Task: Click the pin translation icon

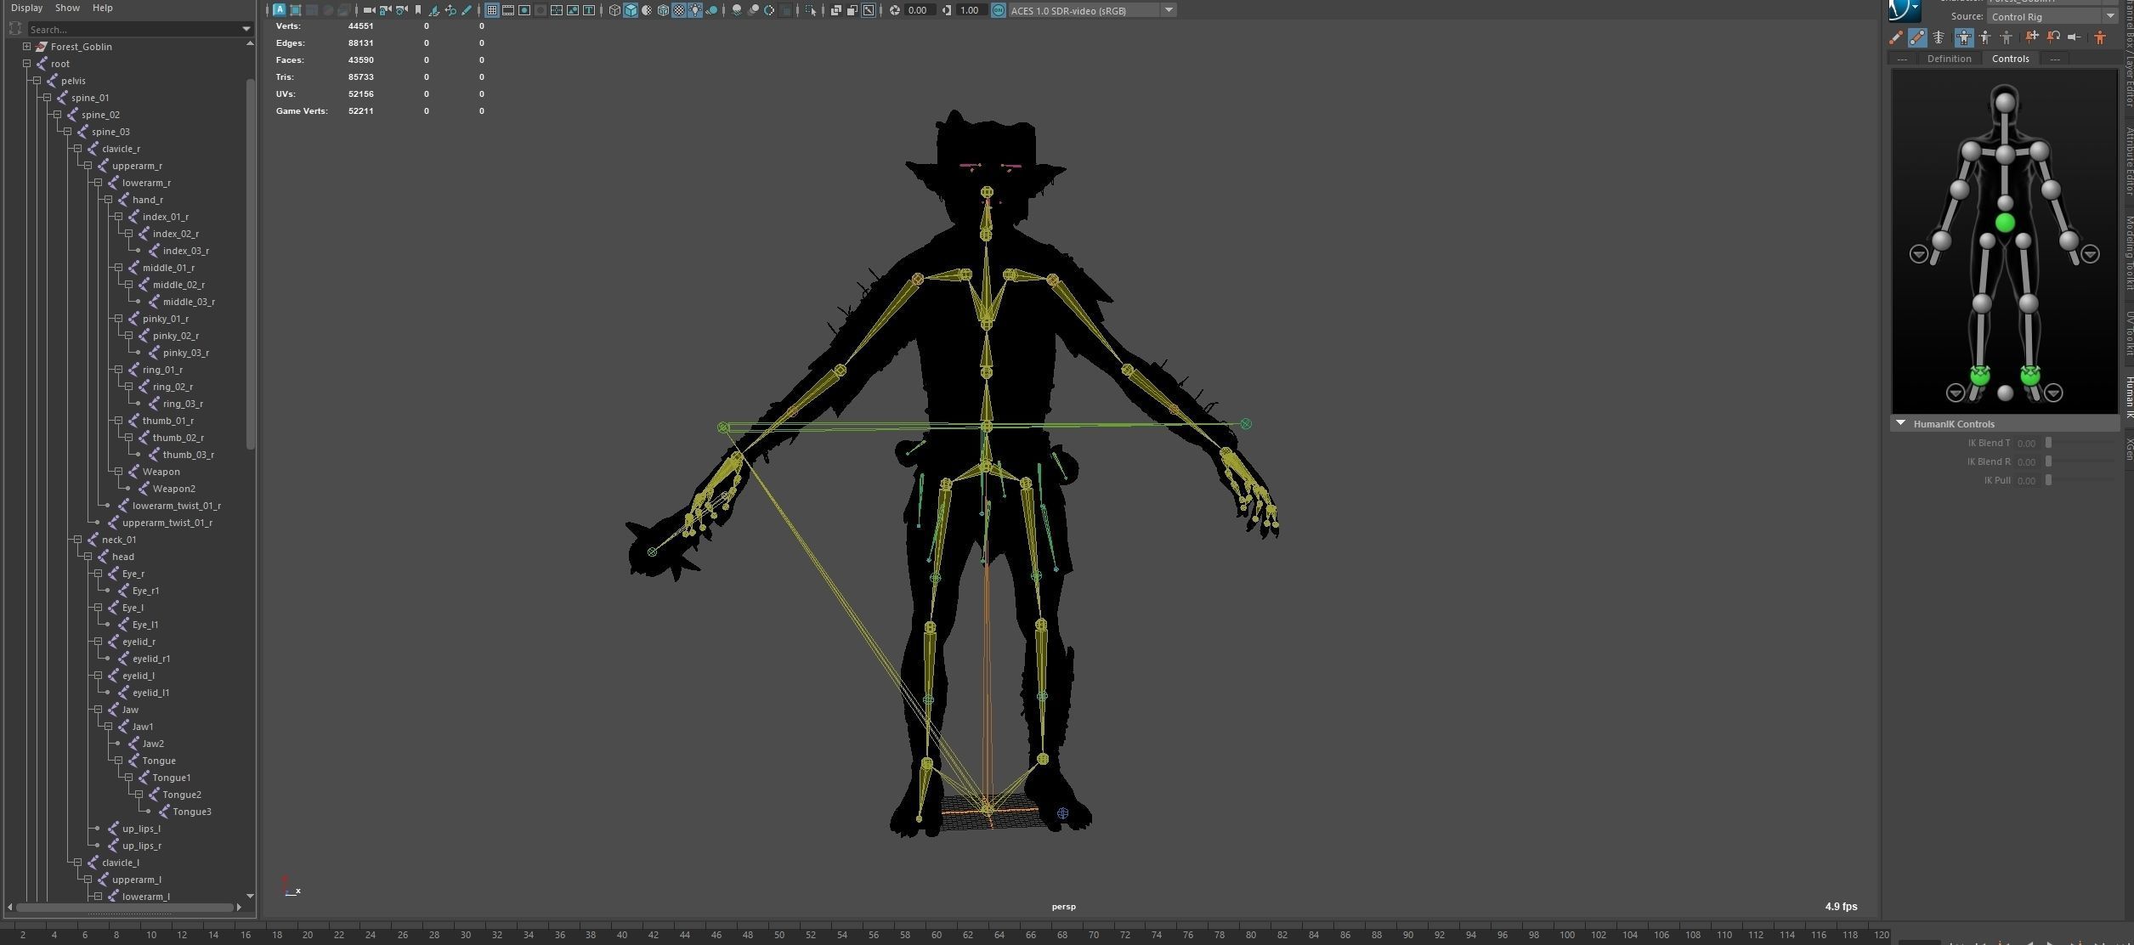Action: 2031,37
